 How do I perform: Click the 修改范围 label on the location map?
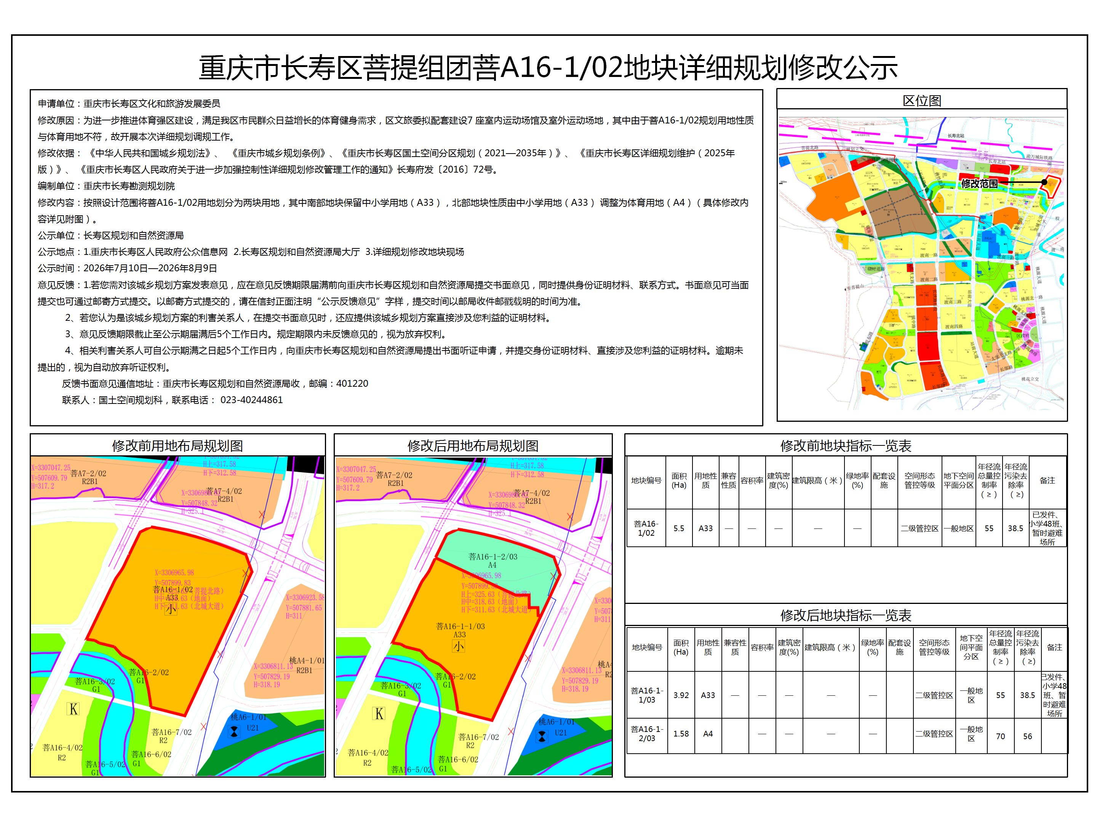point(979,184)
